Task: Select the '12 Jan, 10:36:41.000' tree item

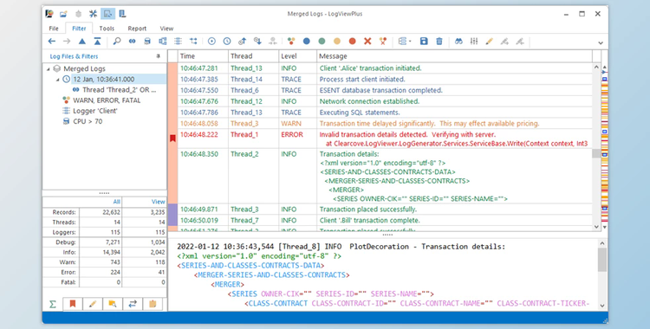Action: coord(104,79)
